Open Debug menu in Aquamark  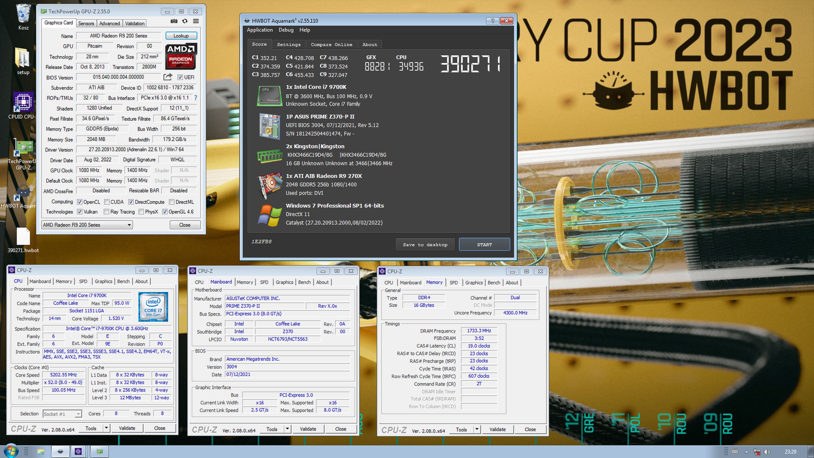click(x=286, y=30)
